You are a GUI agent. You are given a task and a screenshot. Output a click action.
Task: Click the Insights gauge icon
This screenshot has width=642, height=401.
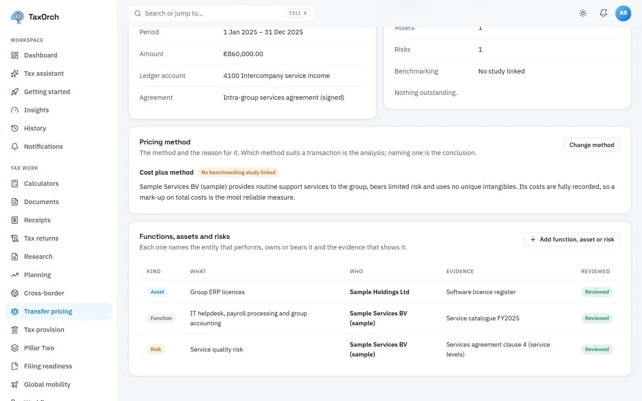click(x=15, y=110)
